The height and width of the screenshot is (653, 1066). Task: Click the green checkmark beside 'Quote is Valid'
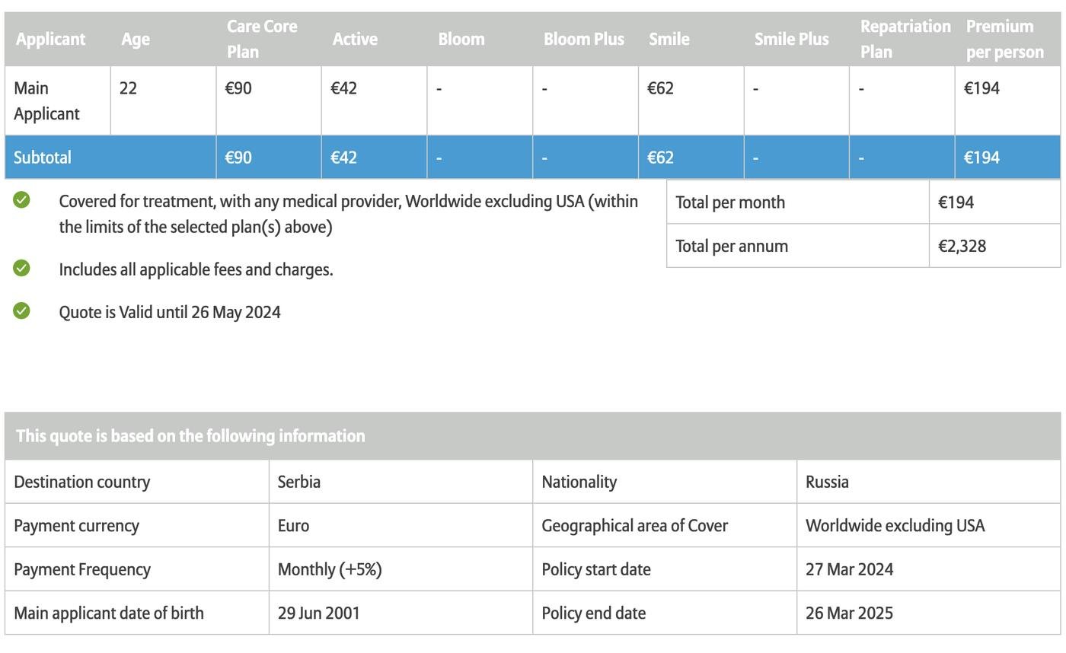point(21,311)
